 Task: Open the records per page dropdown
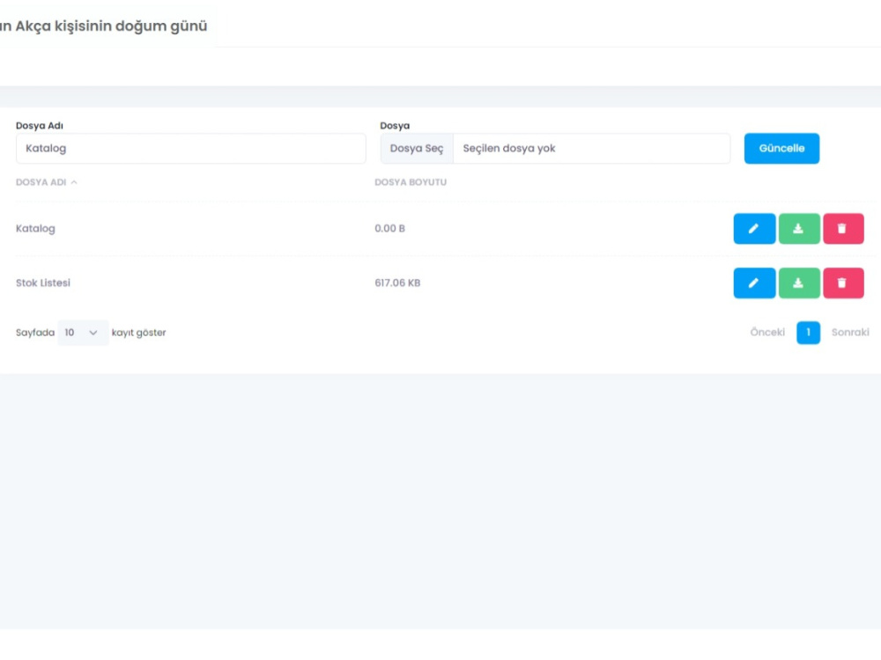click(x=83, y=333)
